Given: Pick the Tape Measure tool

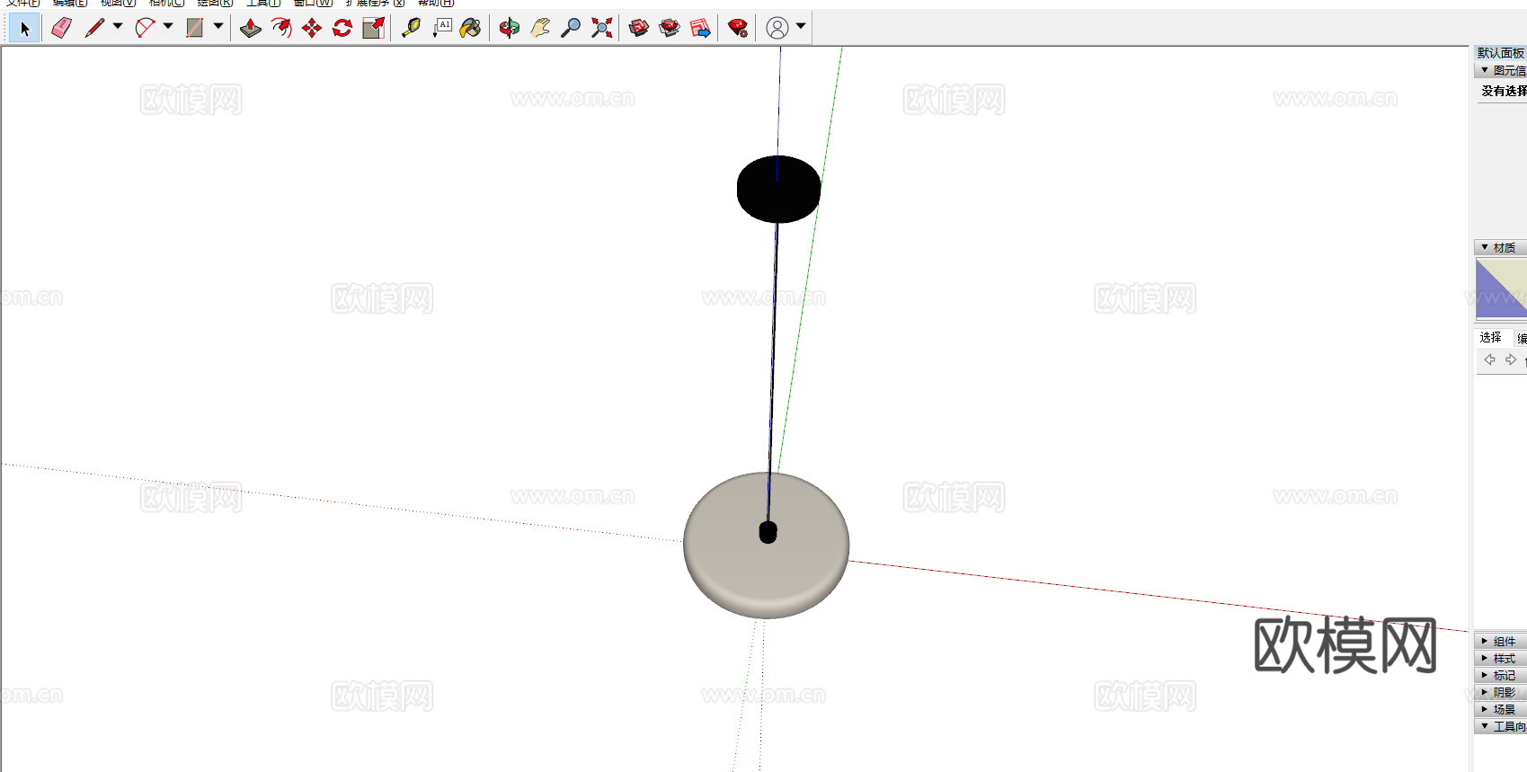Looking at the screenshot, I should tap(411, 29).
